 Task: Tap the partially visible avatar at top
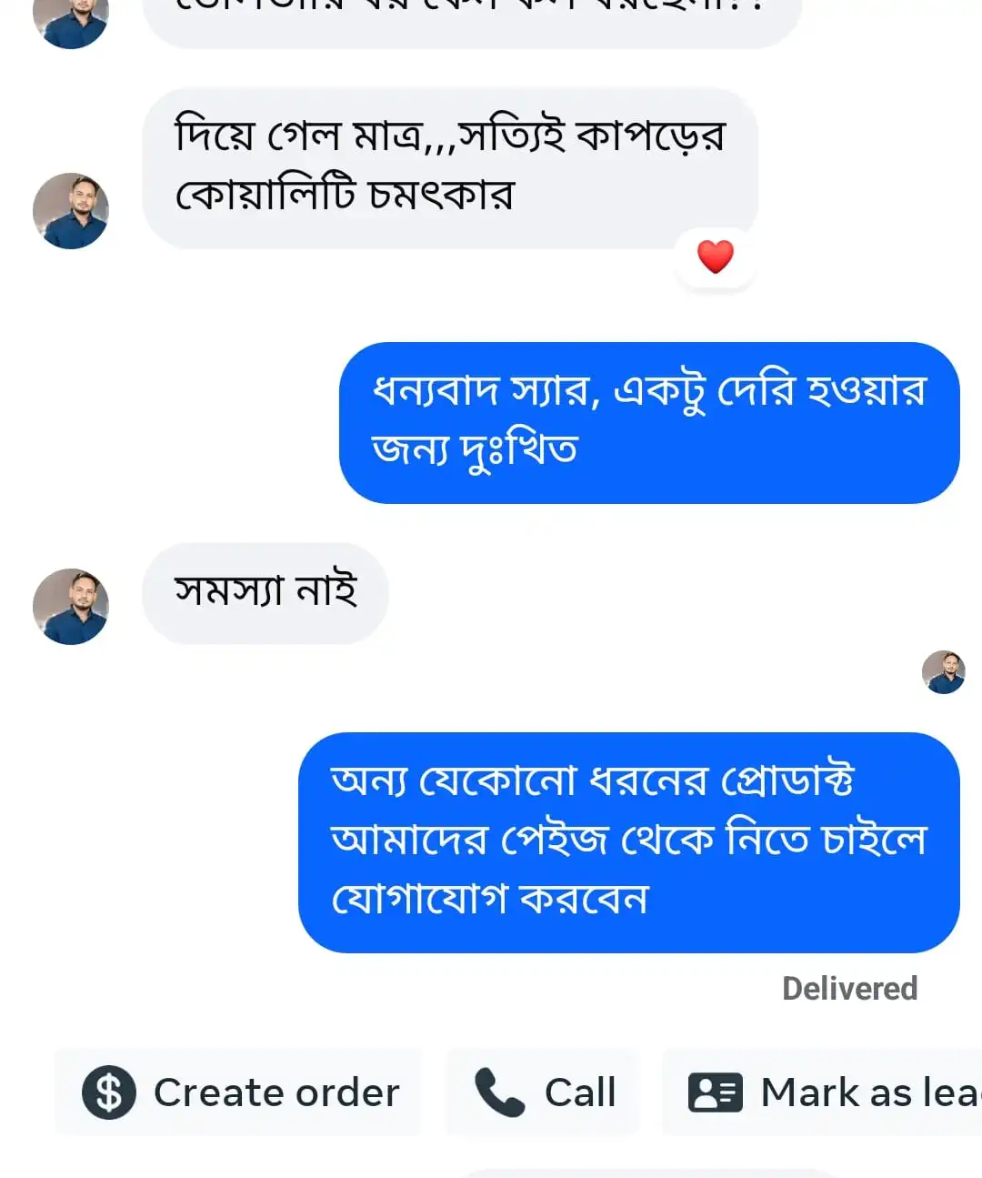coord(71,20)
